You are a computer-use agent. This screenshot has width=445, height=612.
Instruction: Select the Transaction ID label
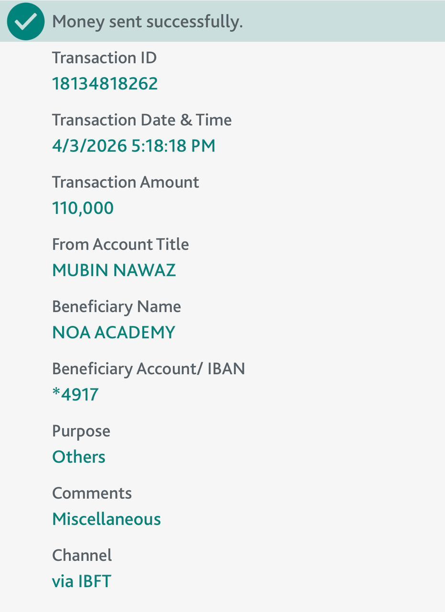pos(104,58)
